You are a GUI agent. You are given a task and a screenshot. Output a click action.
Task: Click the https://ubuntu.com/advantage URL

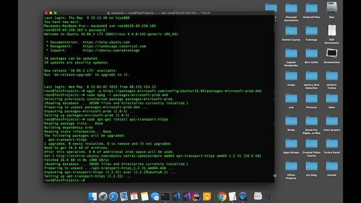111,50
